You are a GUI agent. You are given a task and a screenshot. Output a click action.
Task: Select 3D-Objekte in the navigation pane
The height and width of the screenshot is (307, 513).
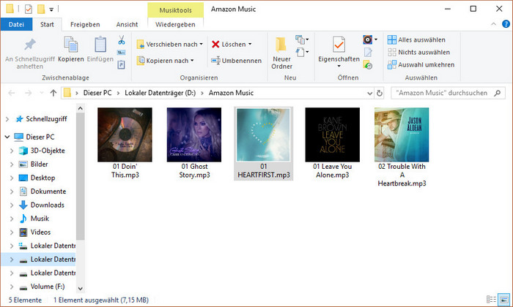[x=48, y=151]
